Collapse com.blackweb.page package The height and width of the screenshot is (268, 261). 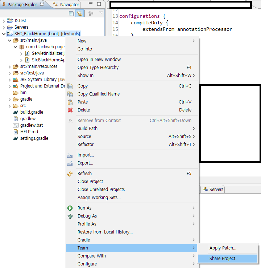(x=16, y=47)
